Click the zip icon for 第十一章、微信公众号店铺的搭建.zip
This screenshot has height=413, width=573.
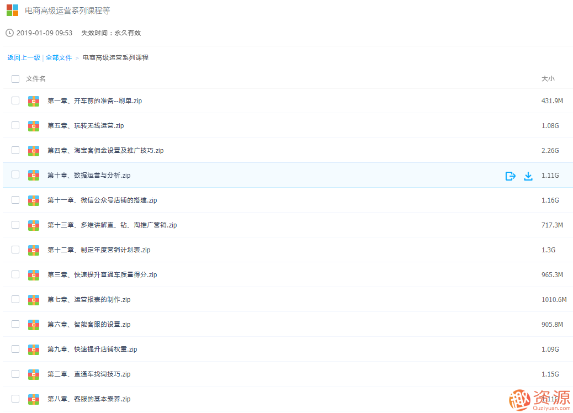coord(34,200)
